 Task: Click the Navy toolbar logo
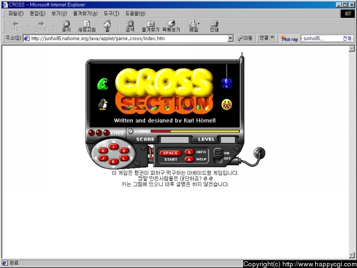click(x=289, y=39)
